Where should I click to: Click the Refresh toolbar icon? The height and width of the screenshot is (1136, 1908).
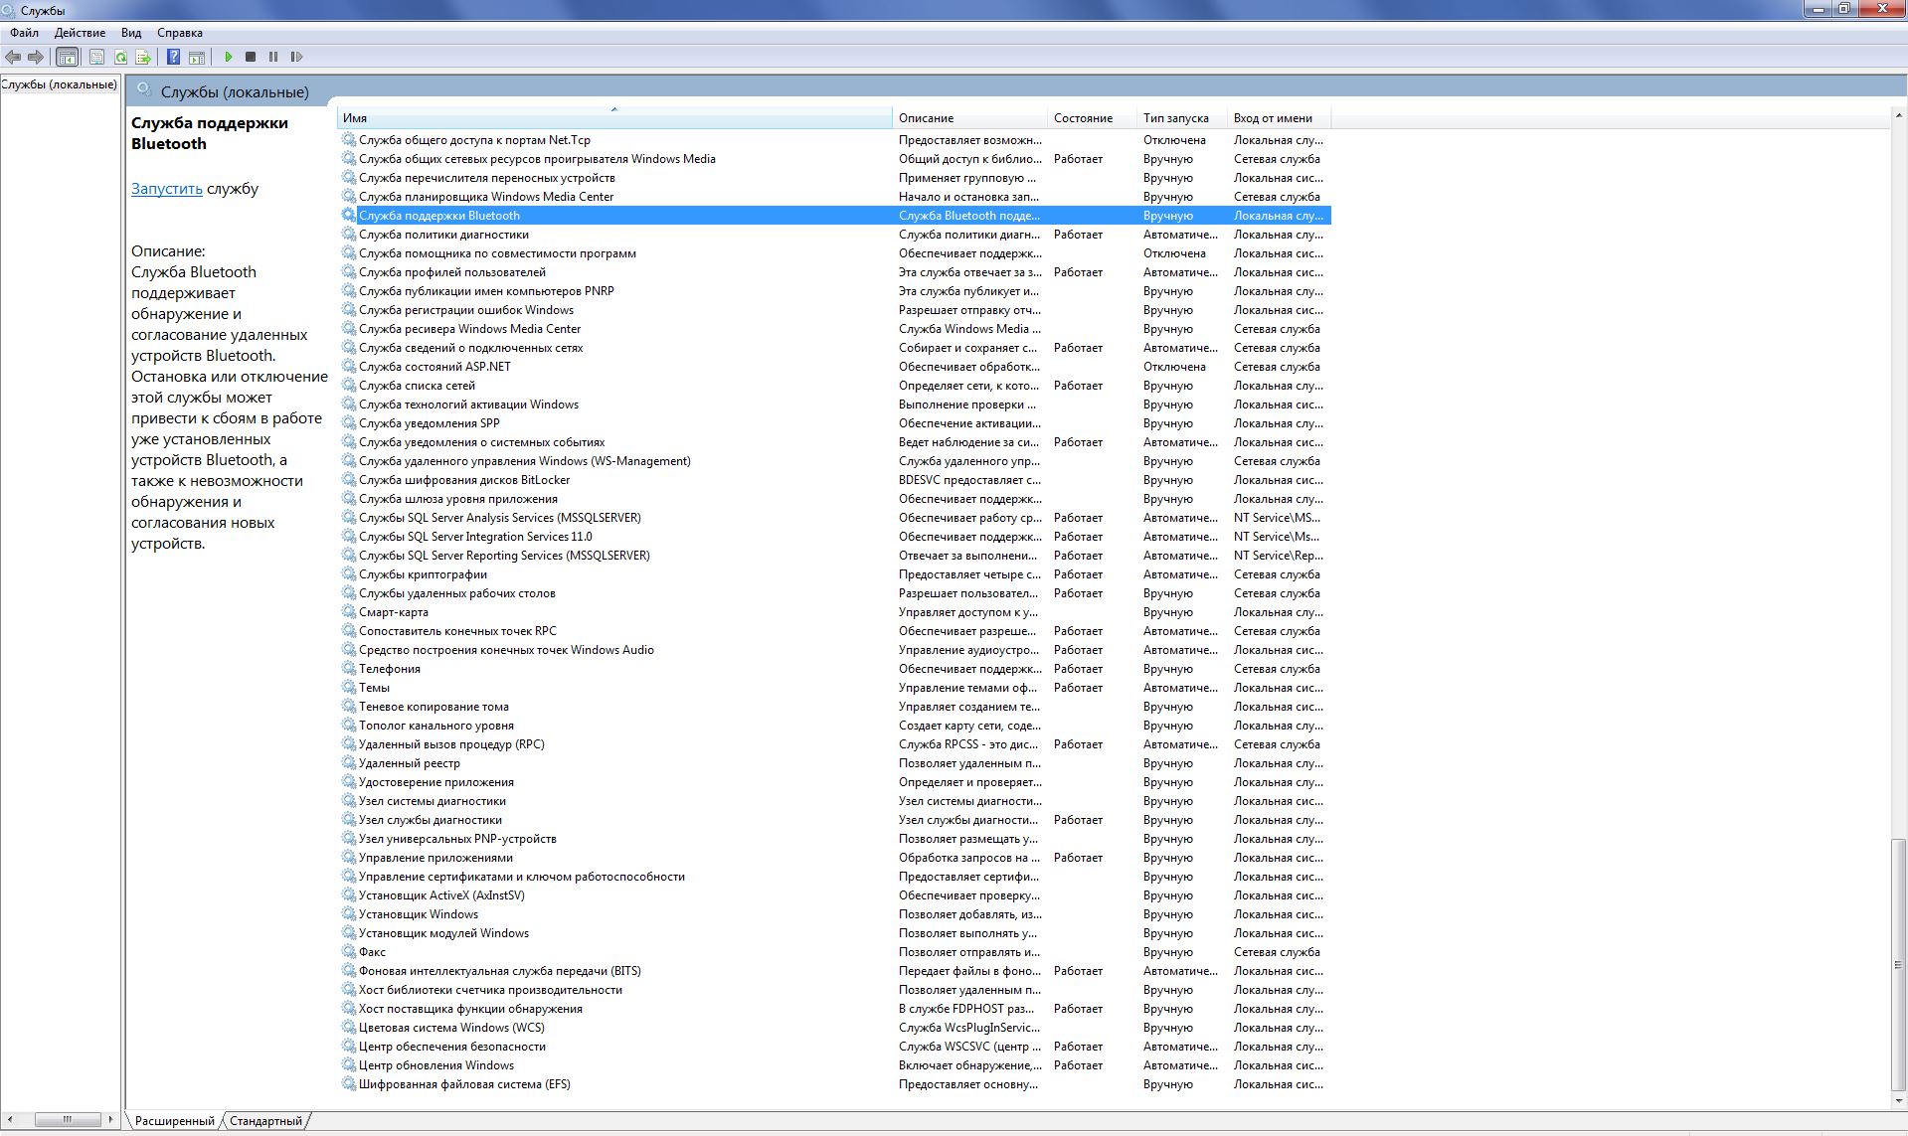click(120, 58)
